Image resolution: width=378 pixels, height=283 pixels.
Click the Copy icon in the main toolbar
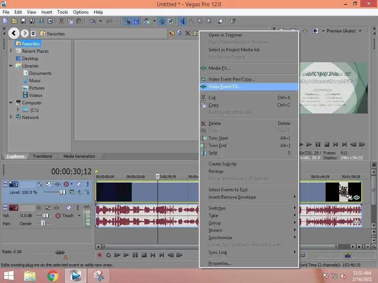pyautogui.click(x=70, y=21)
